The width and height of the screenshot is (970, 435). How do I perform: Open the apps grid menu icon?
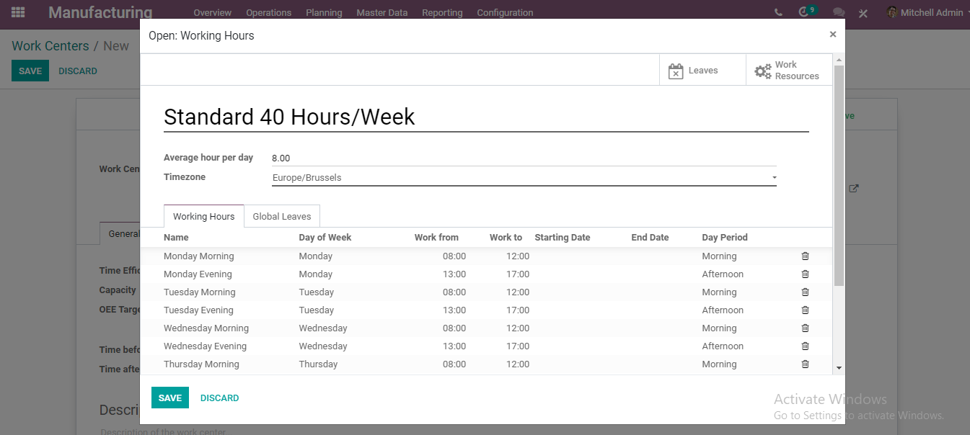pyautogui.click(x=18, y=12)
